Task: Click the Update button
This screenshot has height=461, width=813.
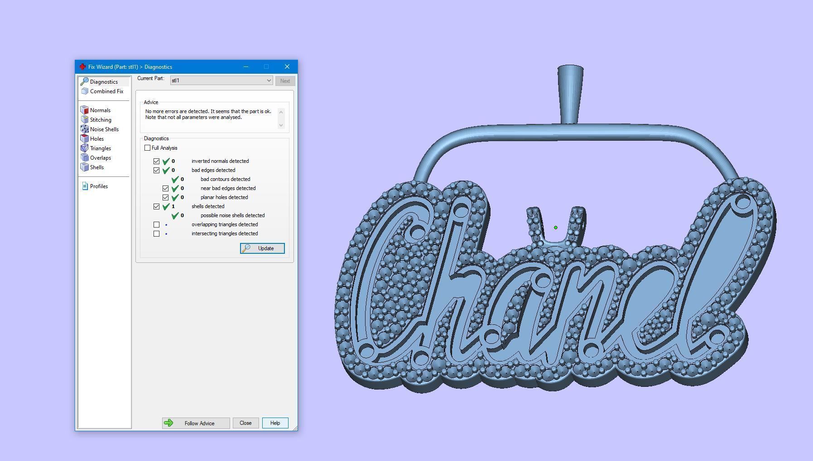Action: click(x=262, y=248)
